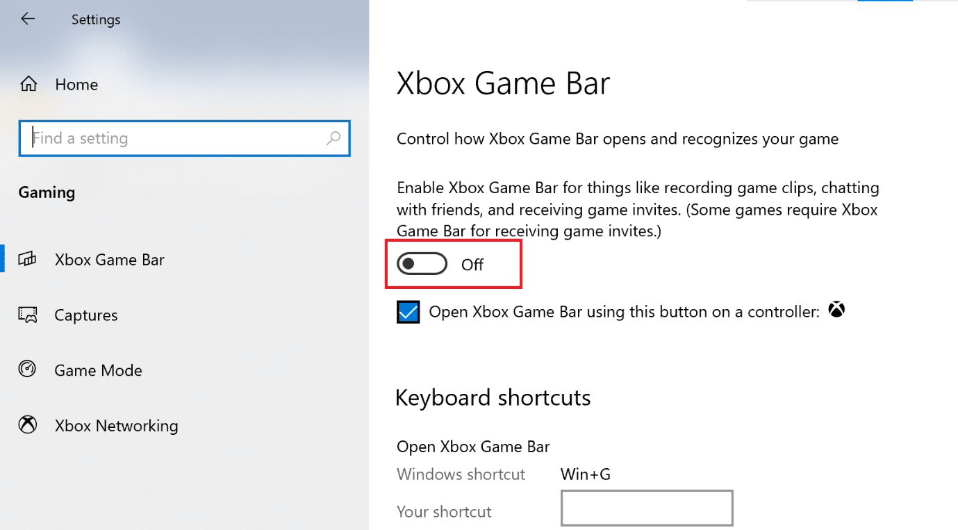This screenshot has width=958, height=530.
Task: Select the Xbox Game Bar sidebar icon
Action: coord(27,259)
